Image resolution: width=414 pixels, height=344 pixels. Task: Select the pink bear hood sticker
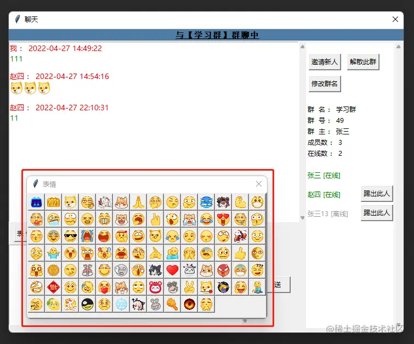(155, 287)
